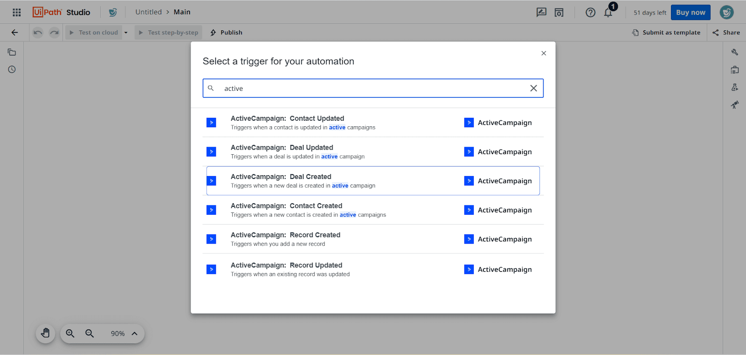Click the zoom out magnifier icon
This screenshot has width=746, height=355.
(x=90, y=333)
